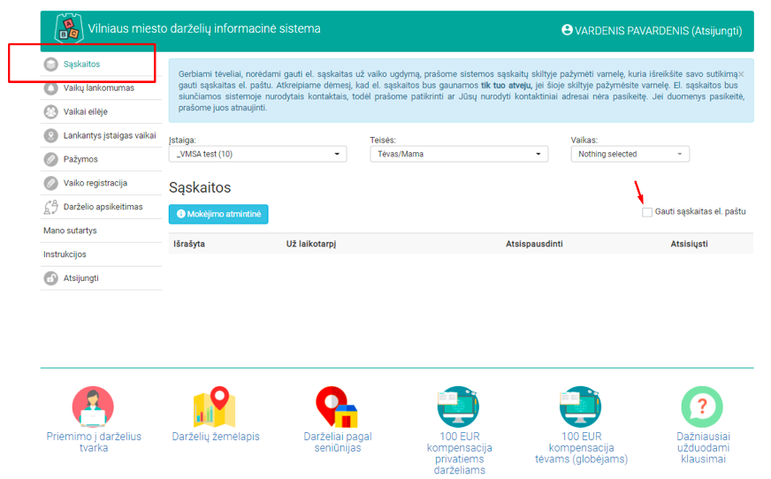771x479 pixels.
Task: Enable Gauti sąskaitas el. paštu checkbox
Action: tap(647, 212)
